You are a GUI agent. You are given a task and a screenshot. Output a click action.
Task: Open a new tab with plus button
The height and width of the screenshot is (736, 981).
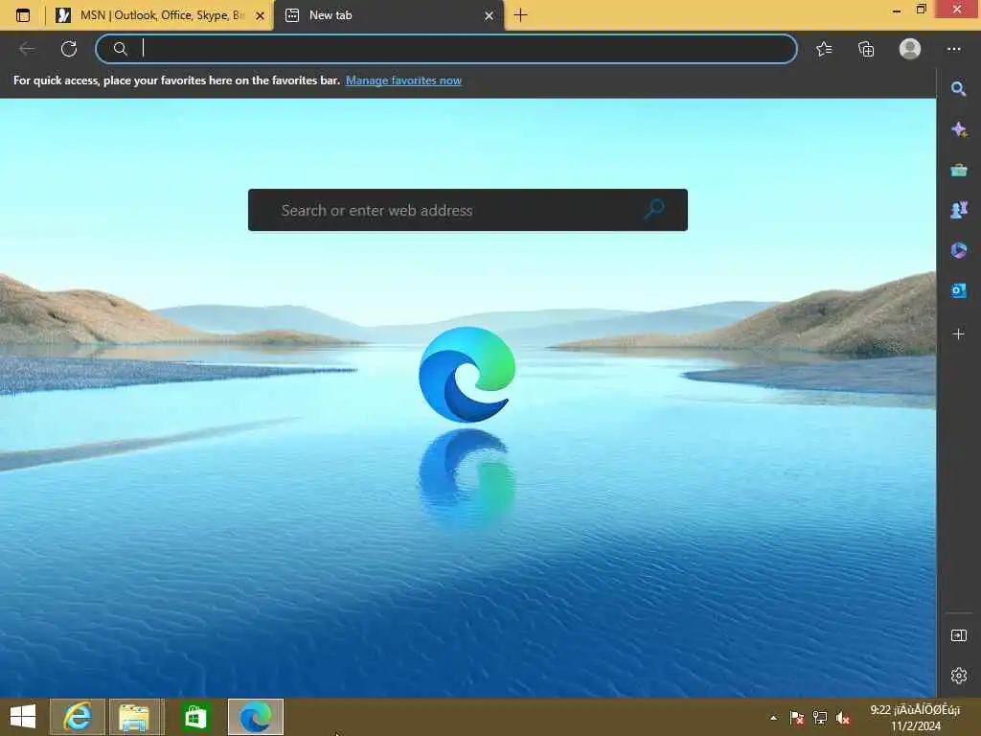(520, 15)
